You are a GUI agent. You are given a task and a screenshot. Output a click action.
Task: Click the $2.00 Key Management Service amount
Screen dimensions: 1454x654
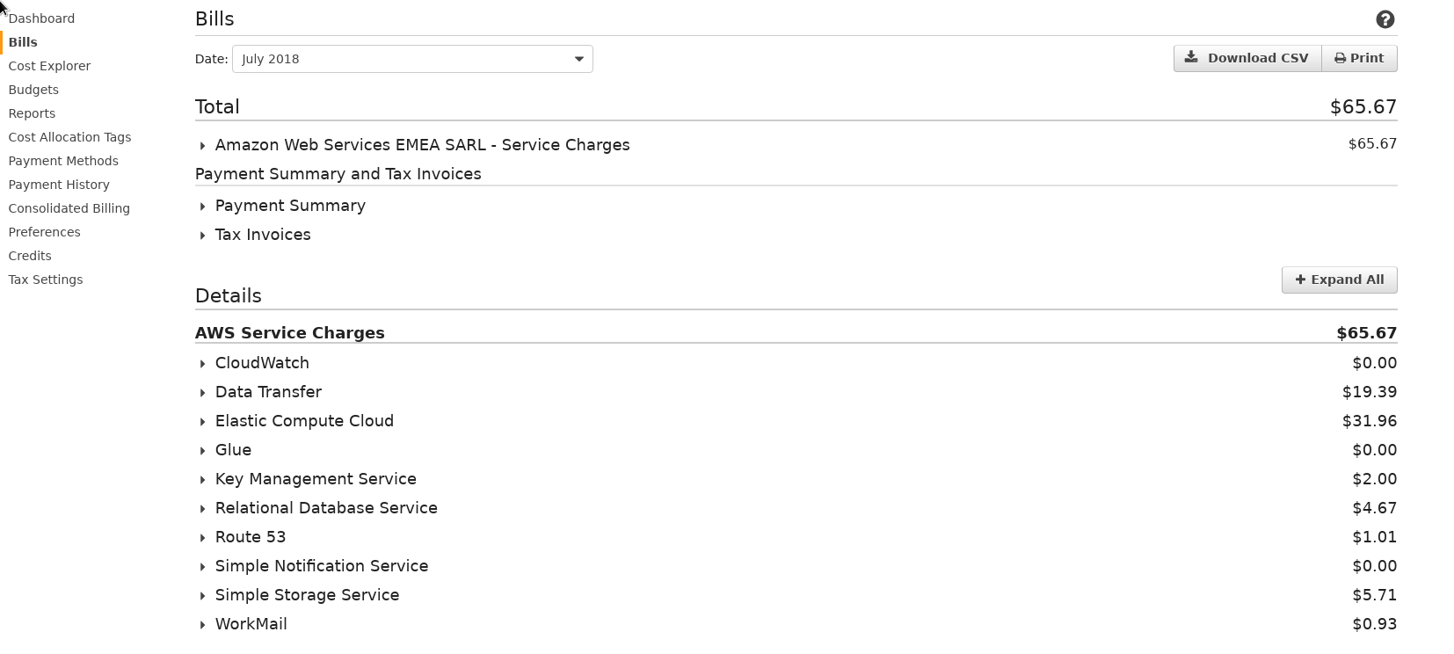1375,479
